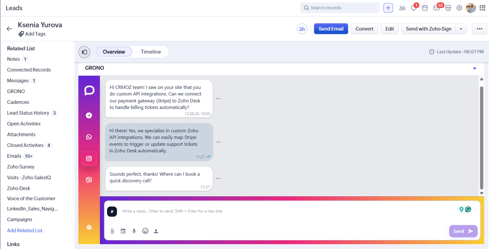Image resolution: width=489 pixels, height=249 pixels.
Task: Switch to the WhatsApp channel
Action: pyautogui.click(x=89, y=137)
